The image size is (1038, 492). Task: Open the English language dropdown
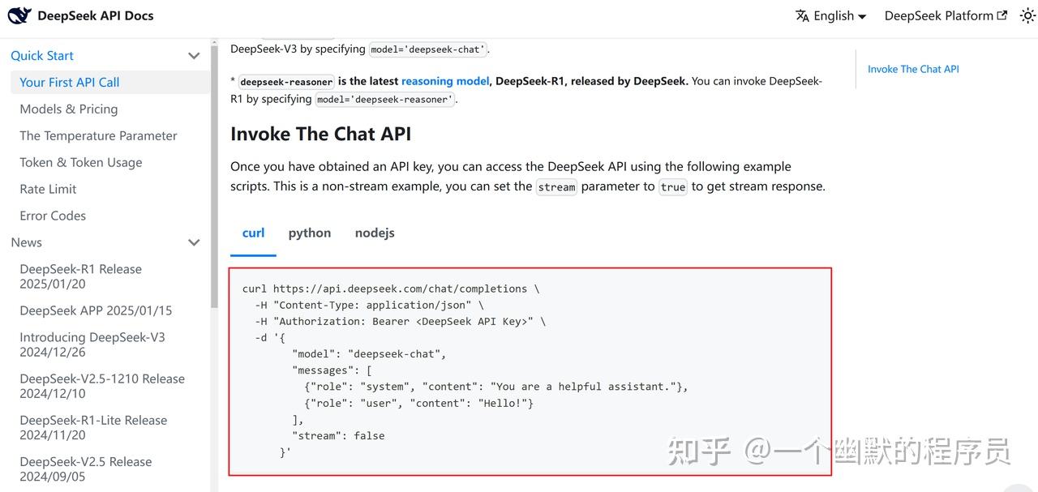[x=830, y=15]
